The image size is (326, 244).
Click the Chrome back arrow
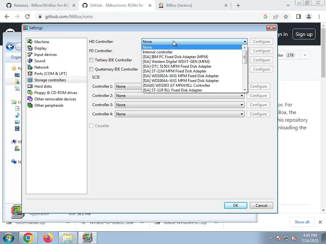point(7,17)
